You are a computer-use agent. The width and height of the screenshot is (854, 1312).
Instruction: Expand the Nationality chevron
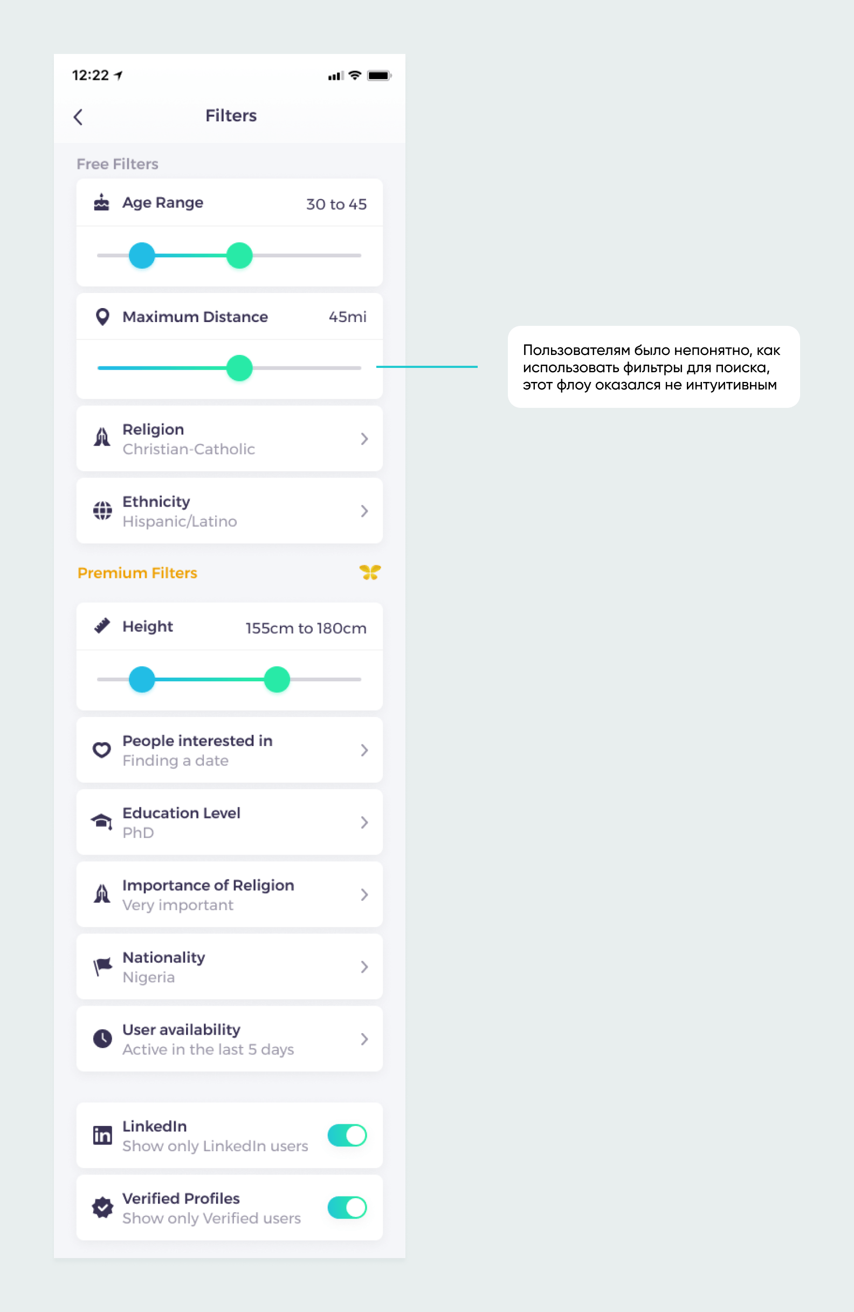click(x=364, y=966)
